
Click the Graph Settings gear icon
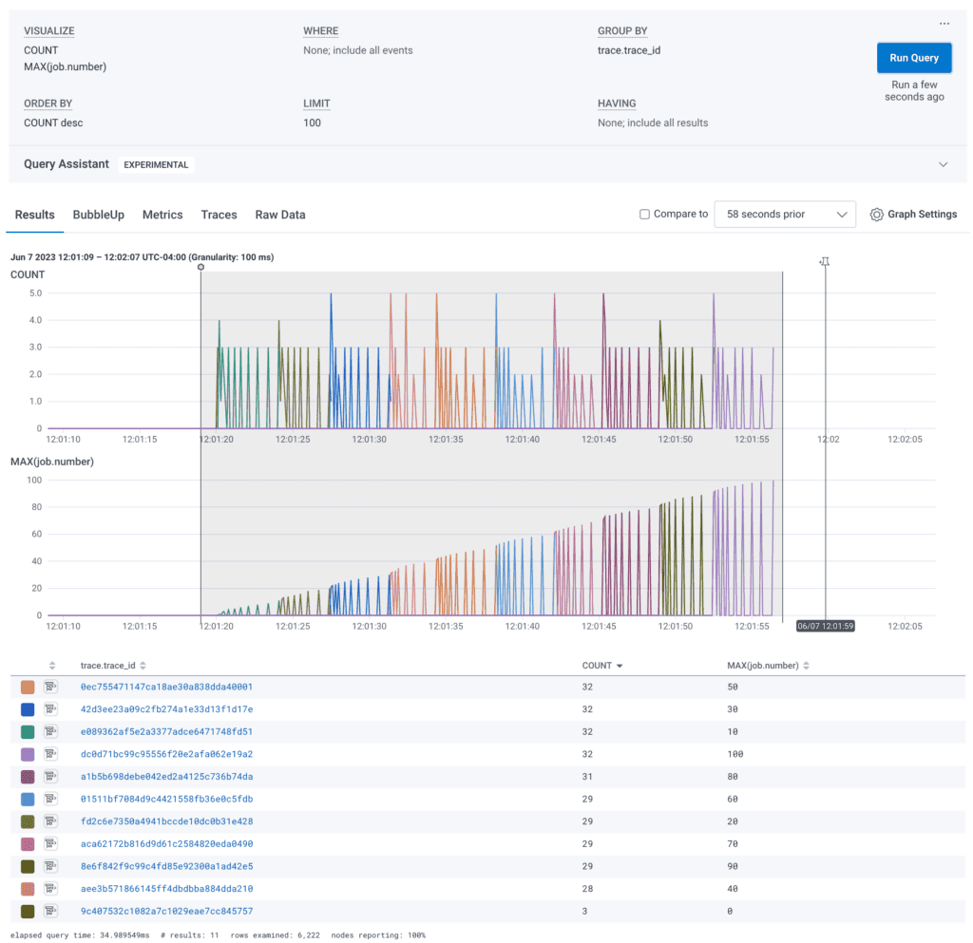[x=876, y=215]
